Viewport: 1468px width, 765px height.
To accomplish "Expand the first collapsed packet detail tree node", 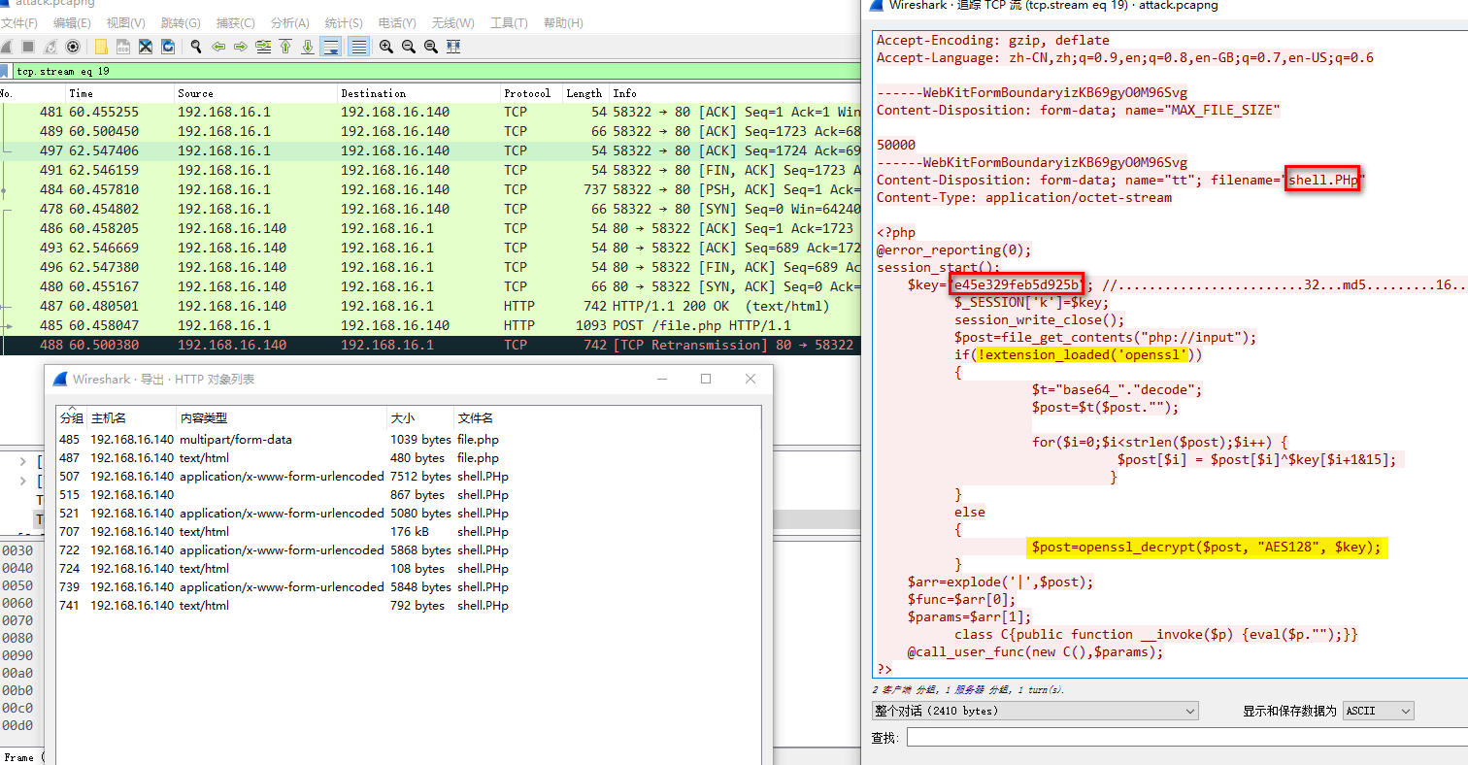I will [22, 461].
